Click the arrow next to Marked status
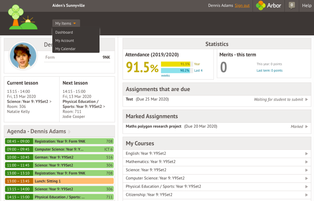This screenshot has height=201, width=314. [307, 127]
